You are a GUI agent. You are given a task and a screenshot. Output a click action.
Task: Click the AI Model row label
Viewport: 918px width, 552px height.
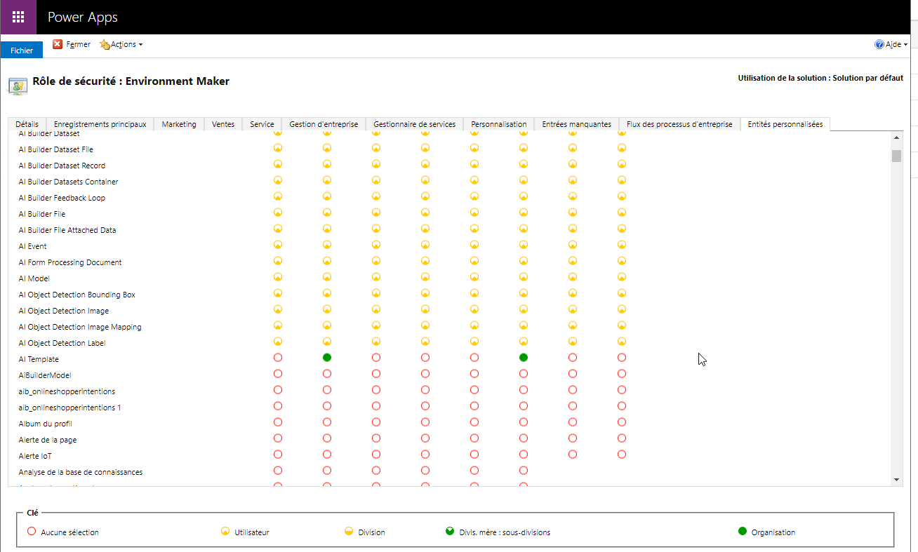coord(34,278)
